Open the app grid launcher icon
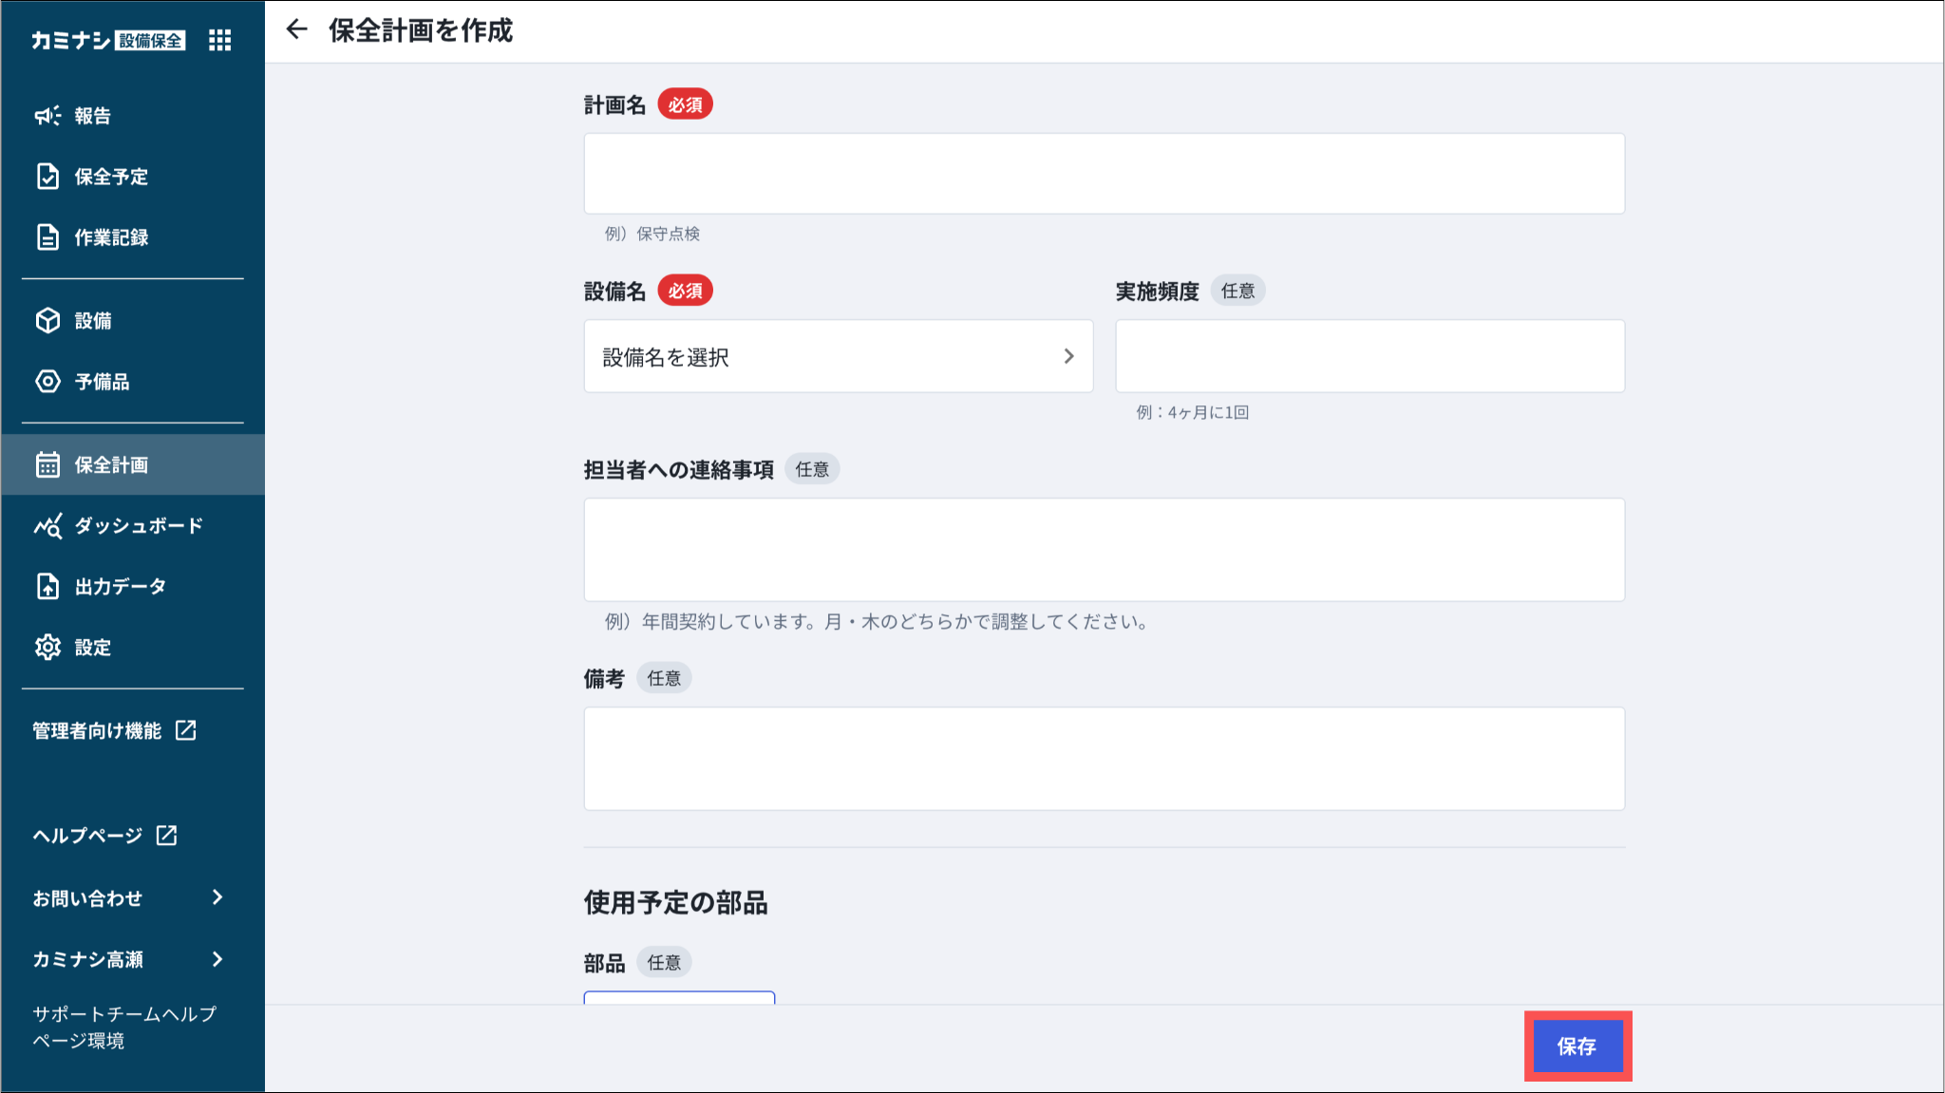 click(219, 40)
